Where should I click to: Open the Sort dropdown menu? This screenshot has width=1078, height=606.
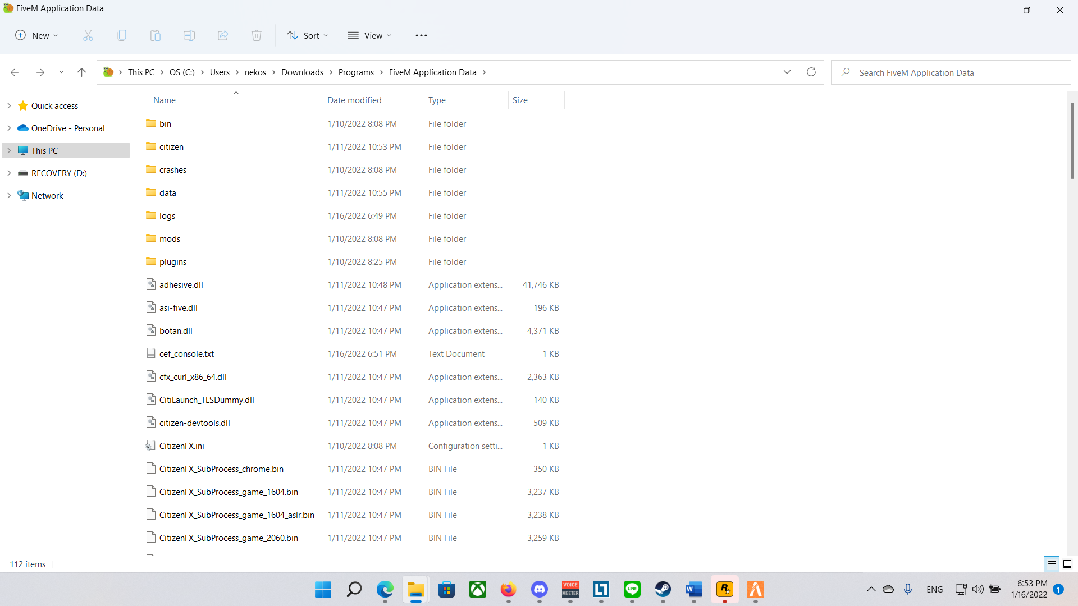point(307,35)
